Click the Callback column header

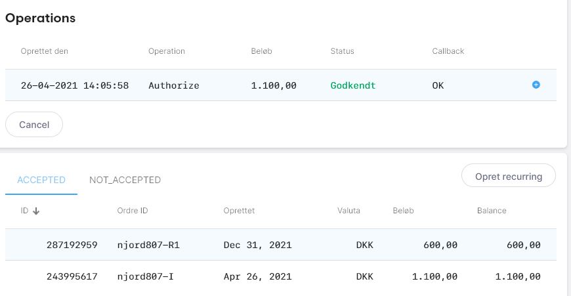448,51
